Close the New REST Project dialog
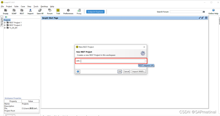Image resolution: width=220 pixels, height=116 pixels. point(144,47)
